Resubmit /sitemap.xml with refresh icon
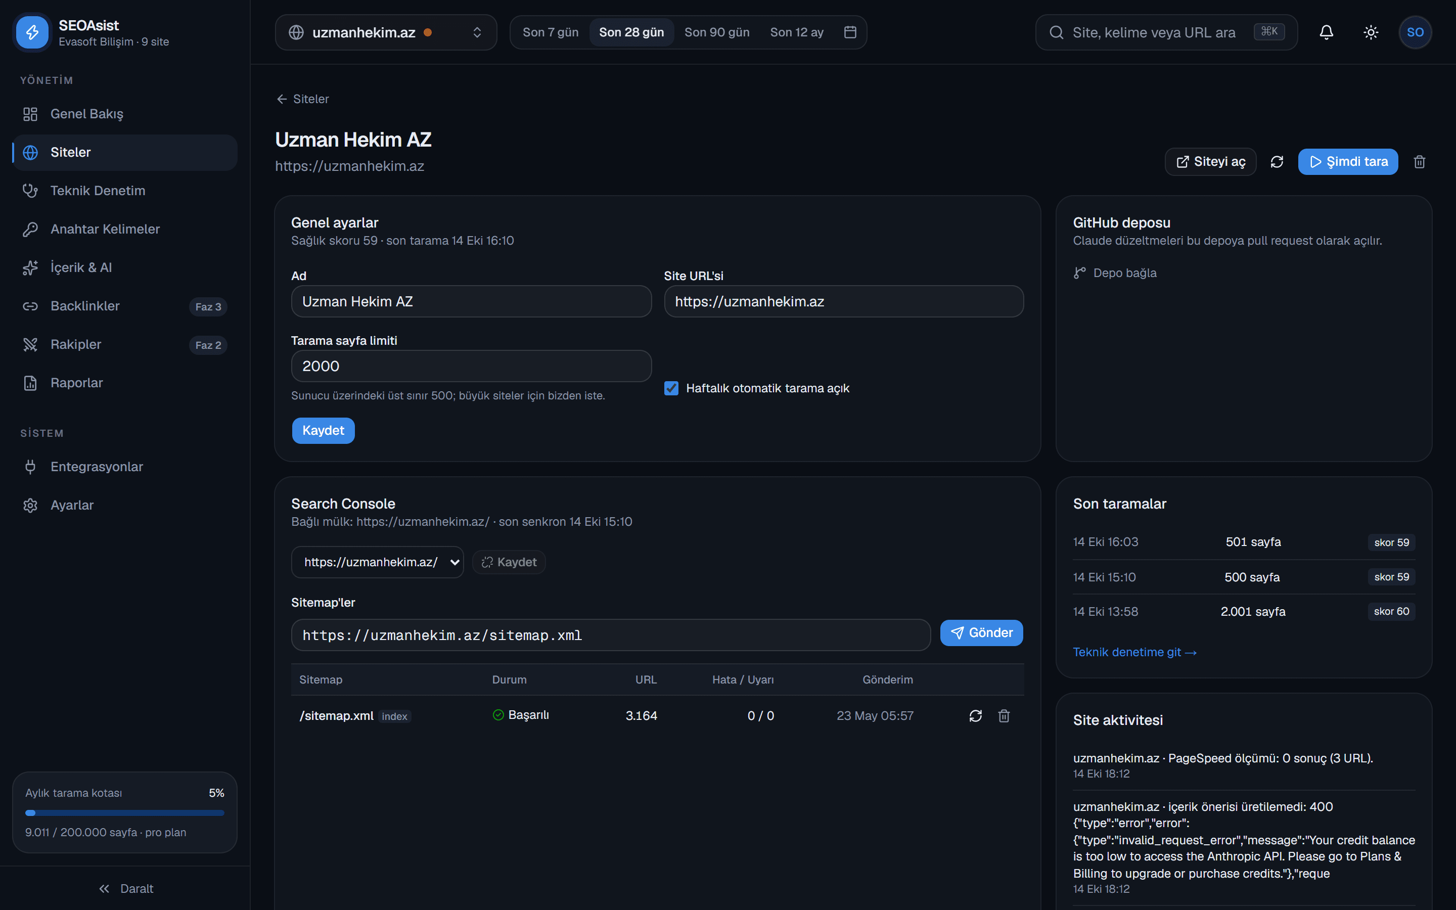The image size is (1456, 910). tap(975, 715)
